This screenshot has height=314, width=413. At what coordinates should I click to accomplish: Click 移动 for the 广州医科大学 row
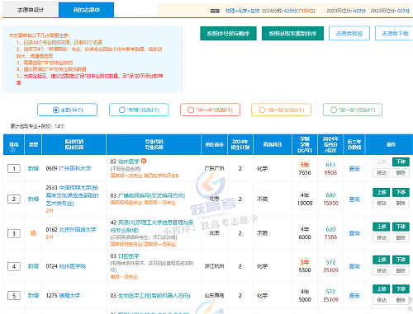(x=382, y=173)
